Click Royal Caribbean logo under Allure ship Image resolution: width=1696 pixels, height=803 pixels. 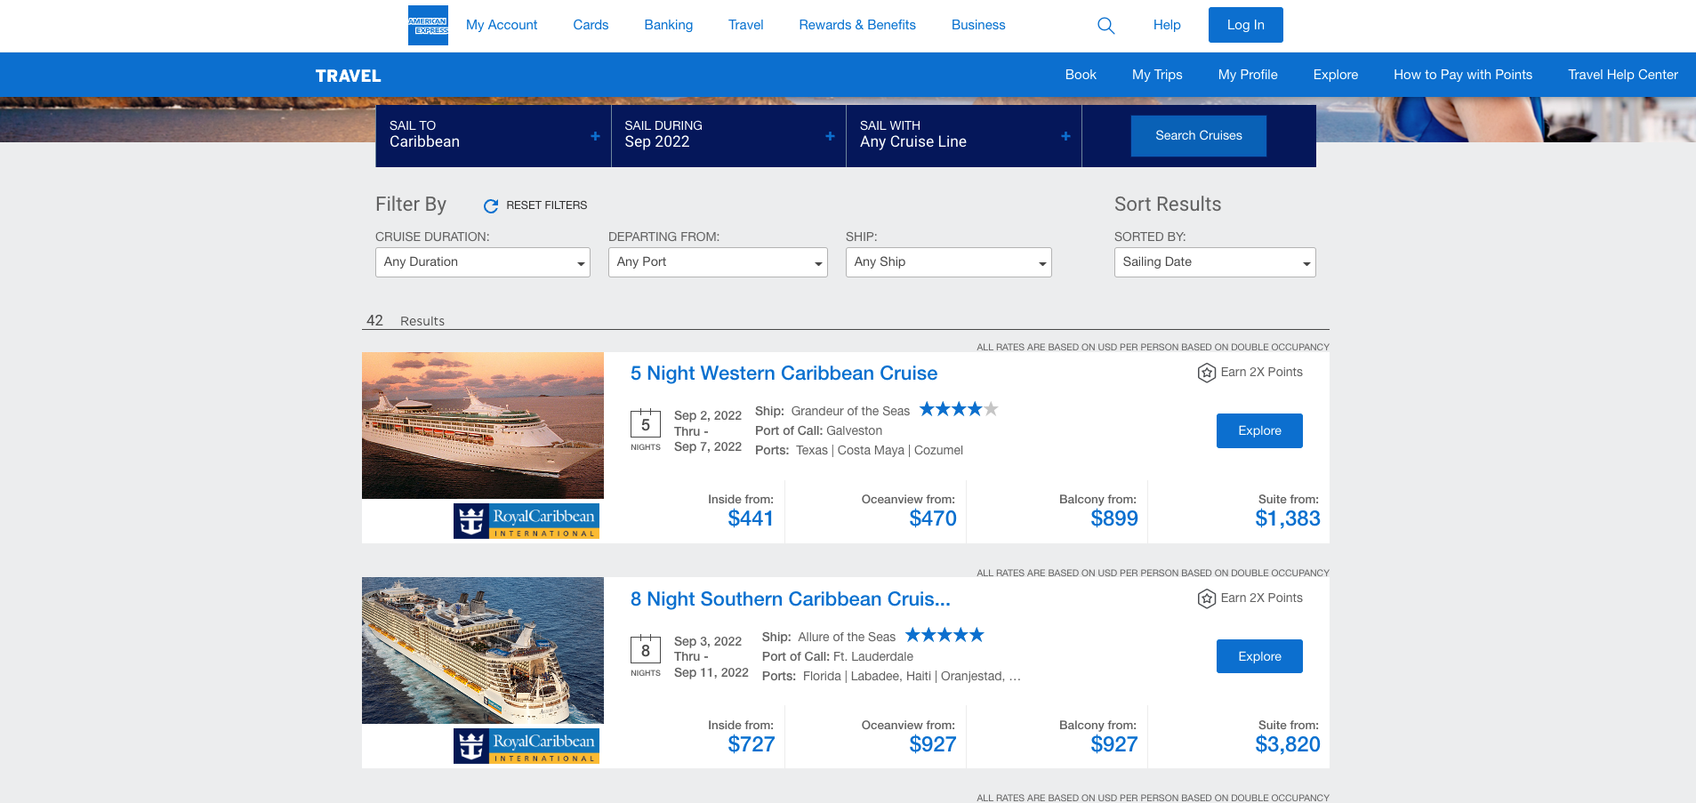(x=526, y=746)
